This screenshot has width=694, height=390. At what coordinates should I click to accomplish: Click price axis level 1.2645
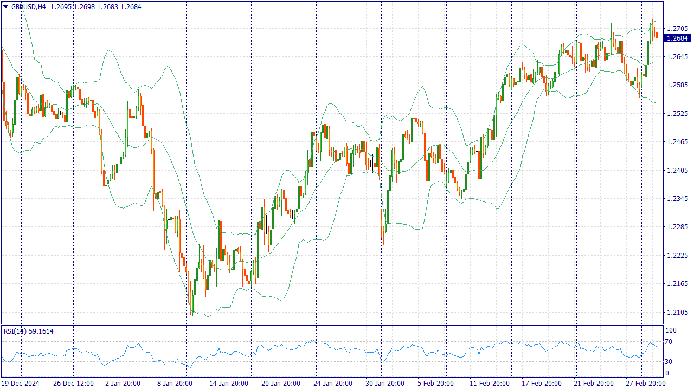coord(677,57)
